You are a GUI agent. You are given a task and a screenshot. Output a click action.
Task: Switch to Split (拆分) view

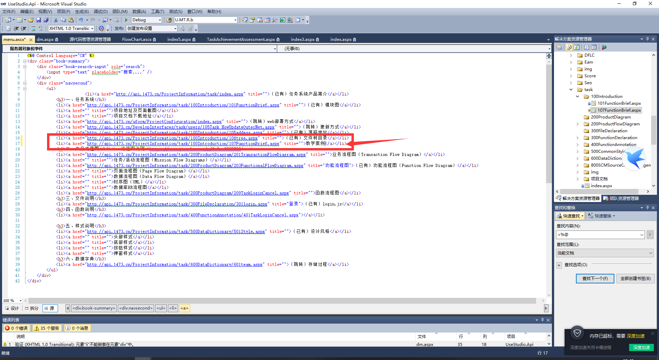pos(32,308)
